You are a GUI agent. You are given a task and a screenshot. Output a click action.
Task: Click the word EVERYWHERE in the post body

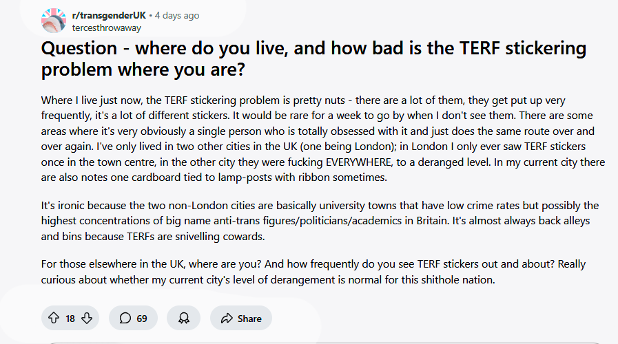[359, 162]
